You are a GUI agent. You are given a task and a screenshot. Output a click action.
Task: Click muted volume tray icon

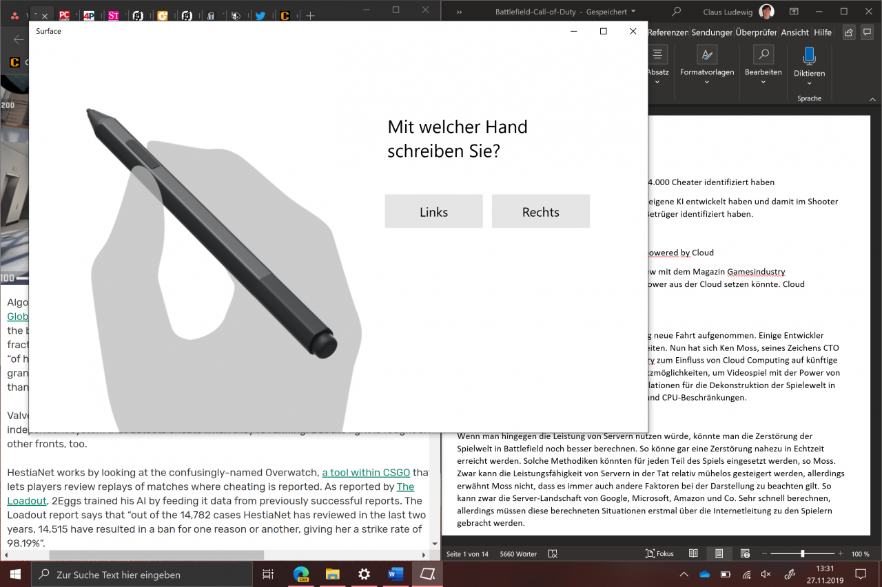766,574
